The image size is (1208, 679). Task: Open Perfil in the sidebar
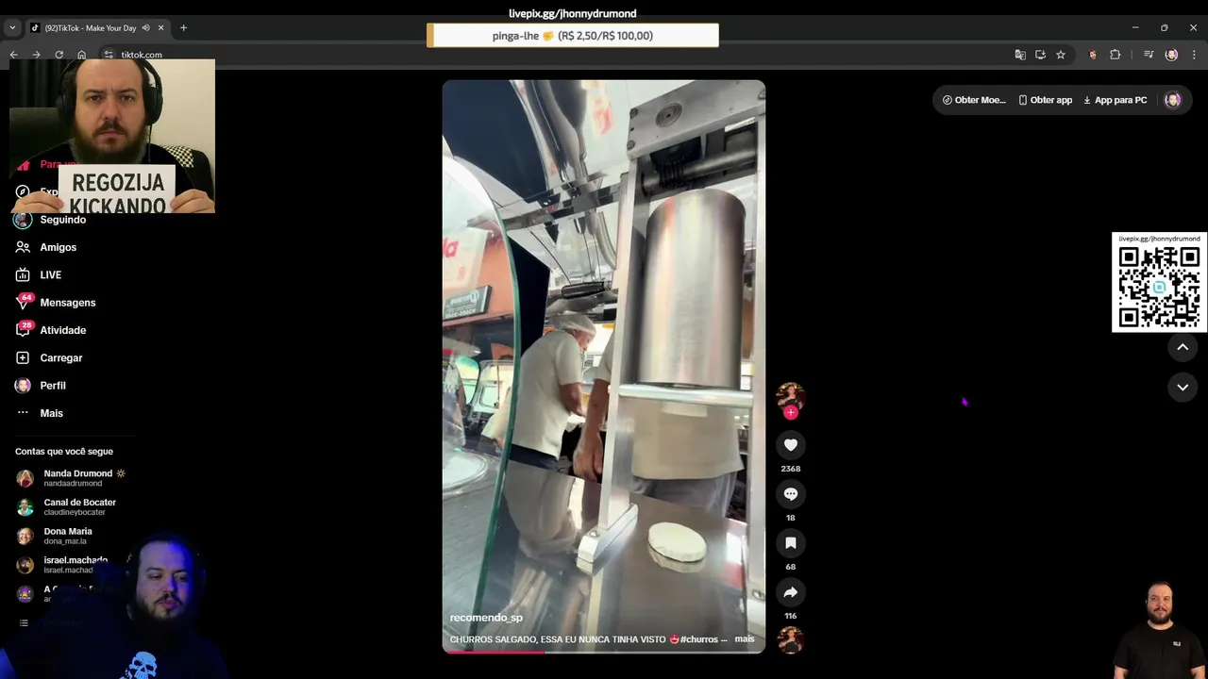[x=53, y=386]
